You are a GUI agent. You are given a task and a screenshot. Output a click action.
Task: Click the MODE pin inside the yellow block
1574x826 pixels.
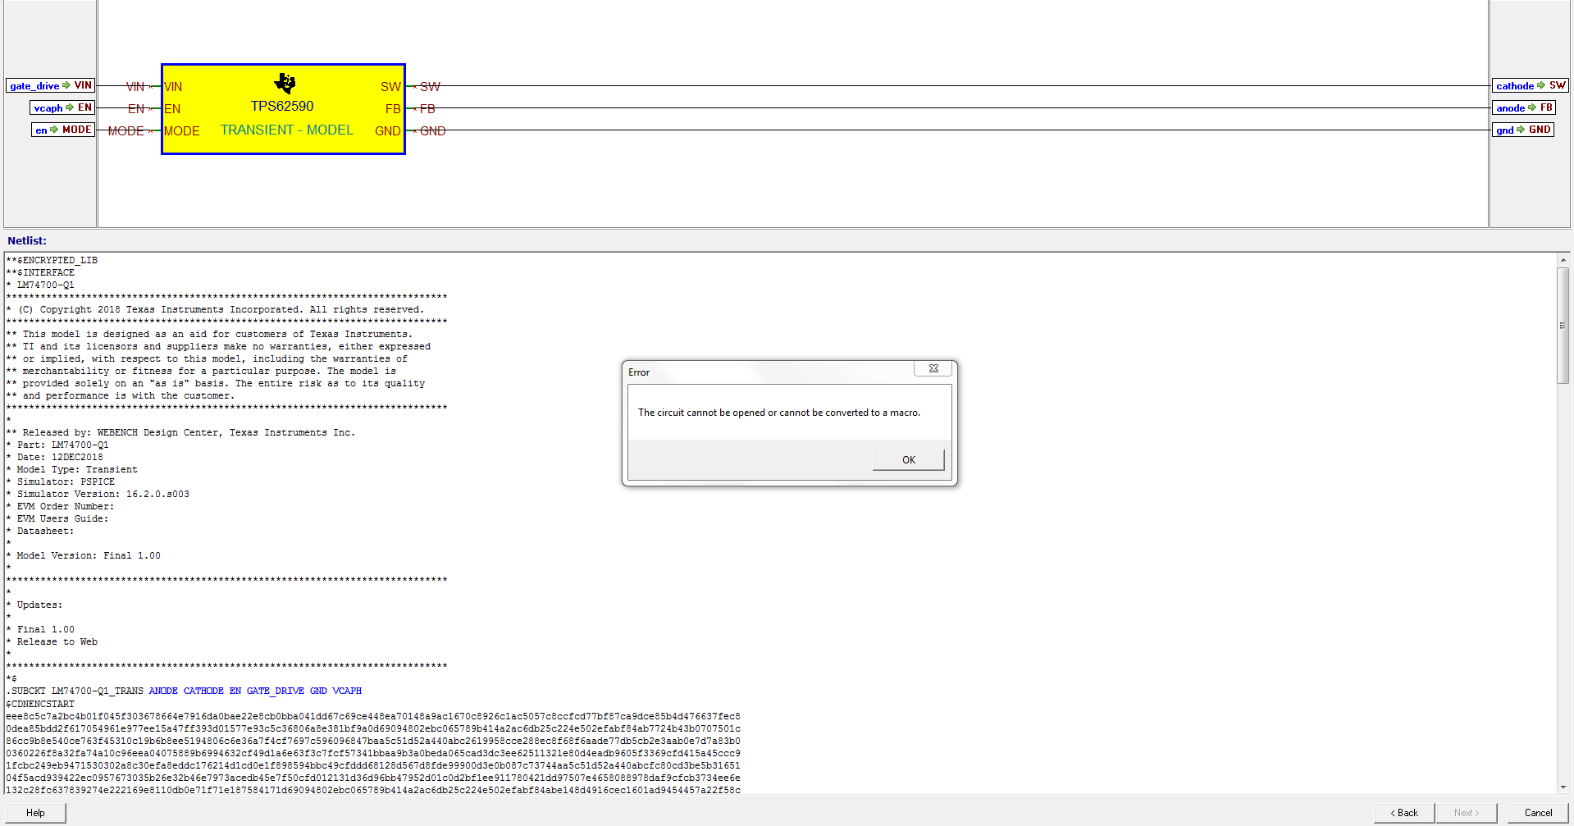click(x=181, y=130)
